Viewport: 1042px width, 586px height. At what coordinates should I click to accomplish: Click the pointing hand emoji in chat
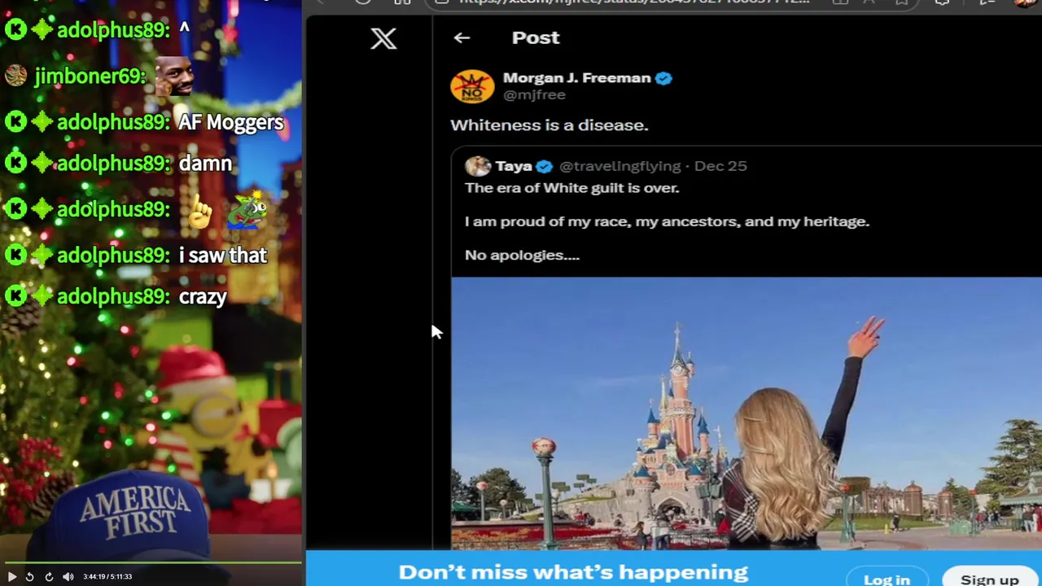coord(199,212)
